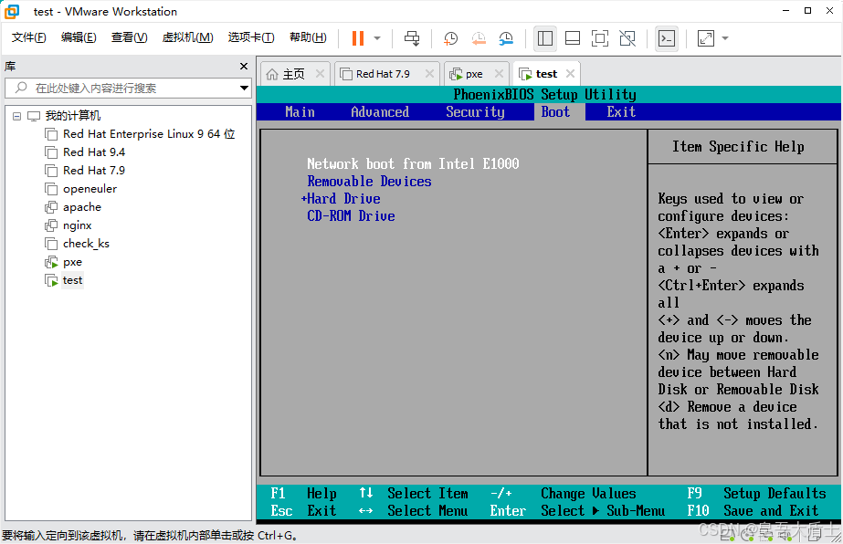Click the VMware Workstation title bar icon
The image size is (843, 544).
(x=12, y=11)
